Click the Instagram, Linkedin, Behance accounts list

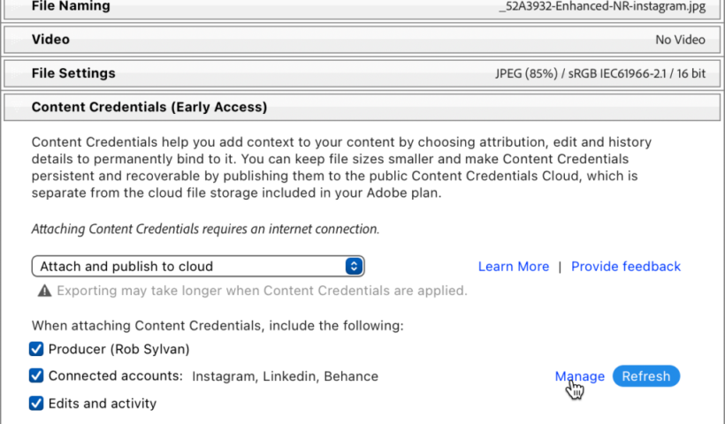point(285,376)
